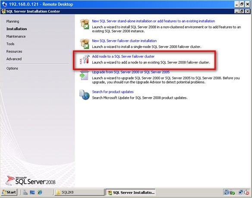This screenshot has width=252, height=198.
Task: Switch to SQL2K8 folder taskbar button
Action: click(x=79, y=192)
